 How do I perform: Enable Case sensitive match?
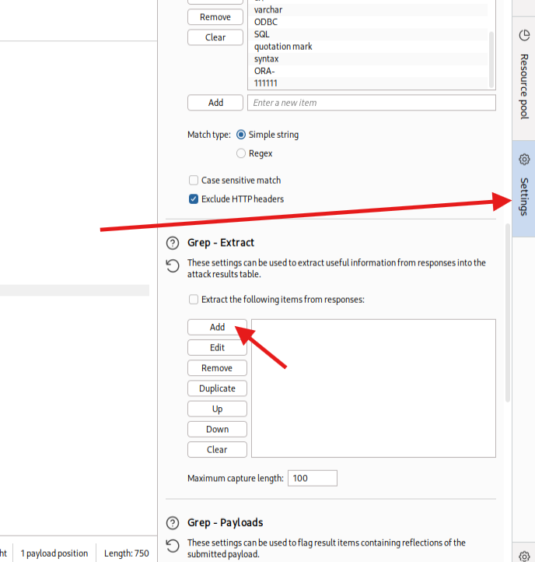(x=194, y=180)
